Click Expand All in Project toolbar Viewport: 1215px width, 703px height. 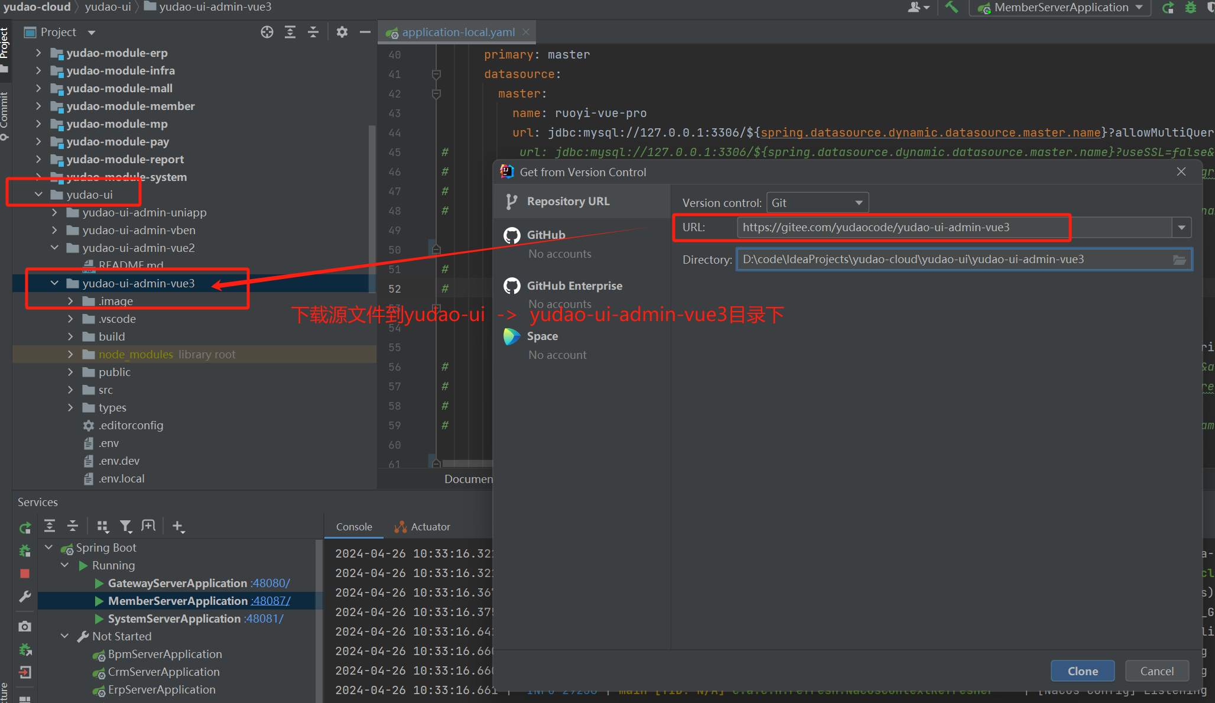[290, 32]
